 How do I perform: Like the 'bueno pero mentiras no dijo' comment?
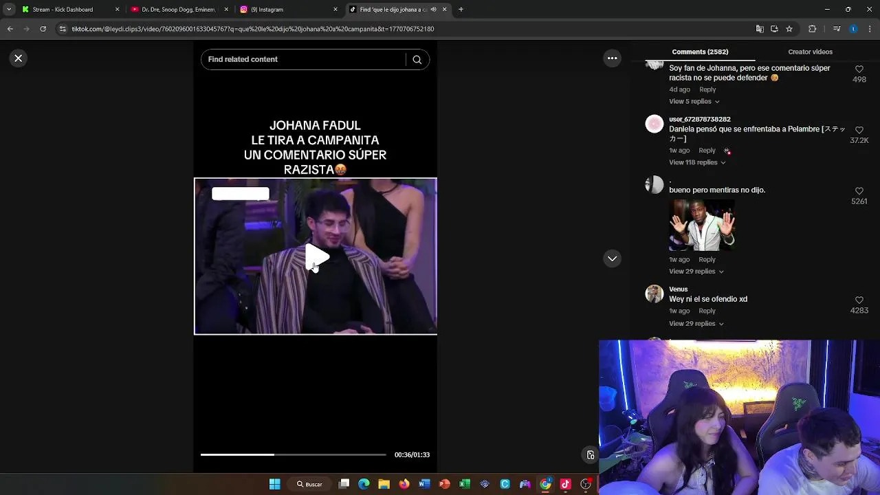pyautogui.click(x=859, y=191)
